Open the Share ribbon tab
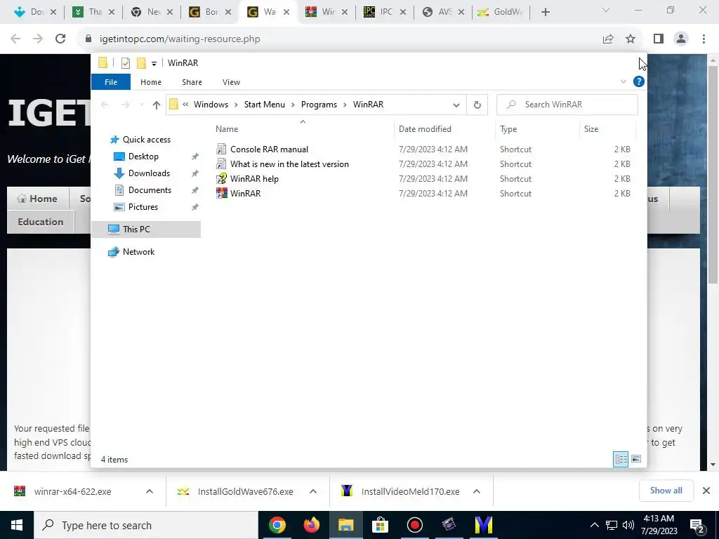Viewport: 719px width, 539px height. 192,82
